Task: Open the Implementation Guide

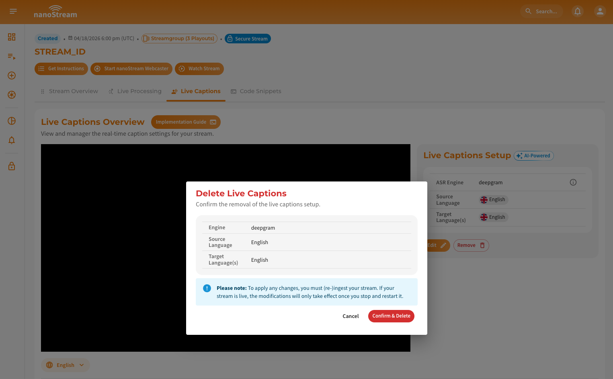Action: [186, 122]
